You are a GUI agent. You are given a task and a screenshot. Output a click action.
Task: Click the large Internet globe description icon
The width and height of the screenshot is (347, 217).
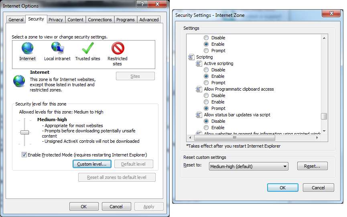tap(19, 81)
